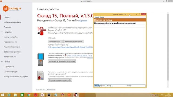Screen dimensions: 173x97
Task: Click the document scan input field
Action: coord(120,26)
